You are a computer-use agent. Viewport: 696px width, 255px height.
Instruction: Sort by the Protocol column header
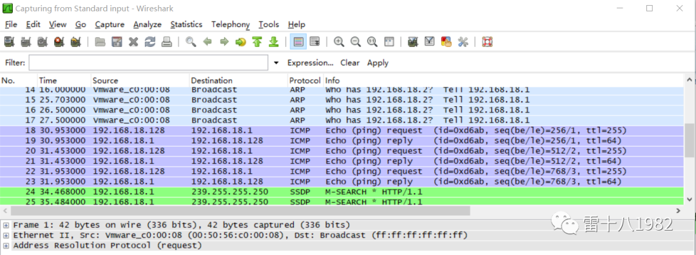pos(305,80)
